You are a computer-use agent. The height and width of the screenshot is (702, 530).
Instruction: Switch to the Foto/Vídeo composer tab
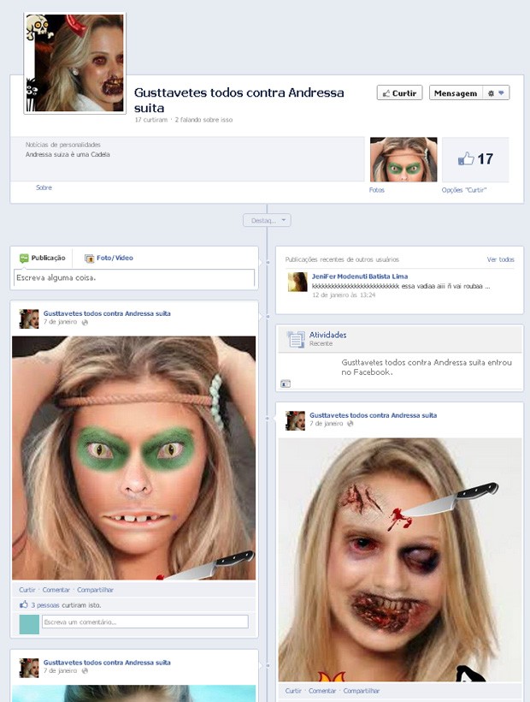(x=109, y=258)
